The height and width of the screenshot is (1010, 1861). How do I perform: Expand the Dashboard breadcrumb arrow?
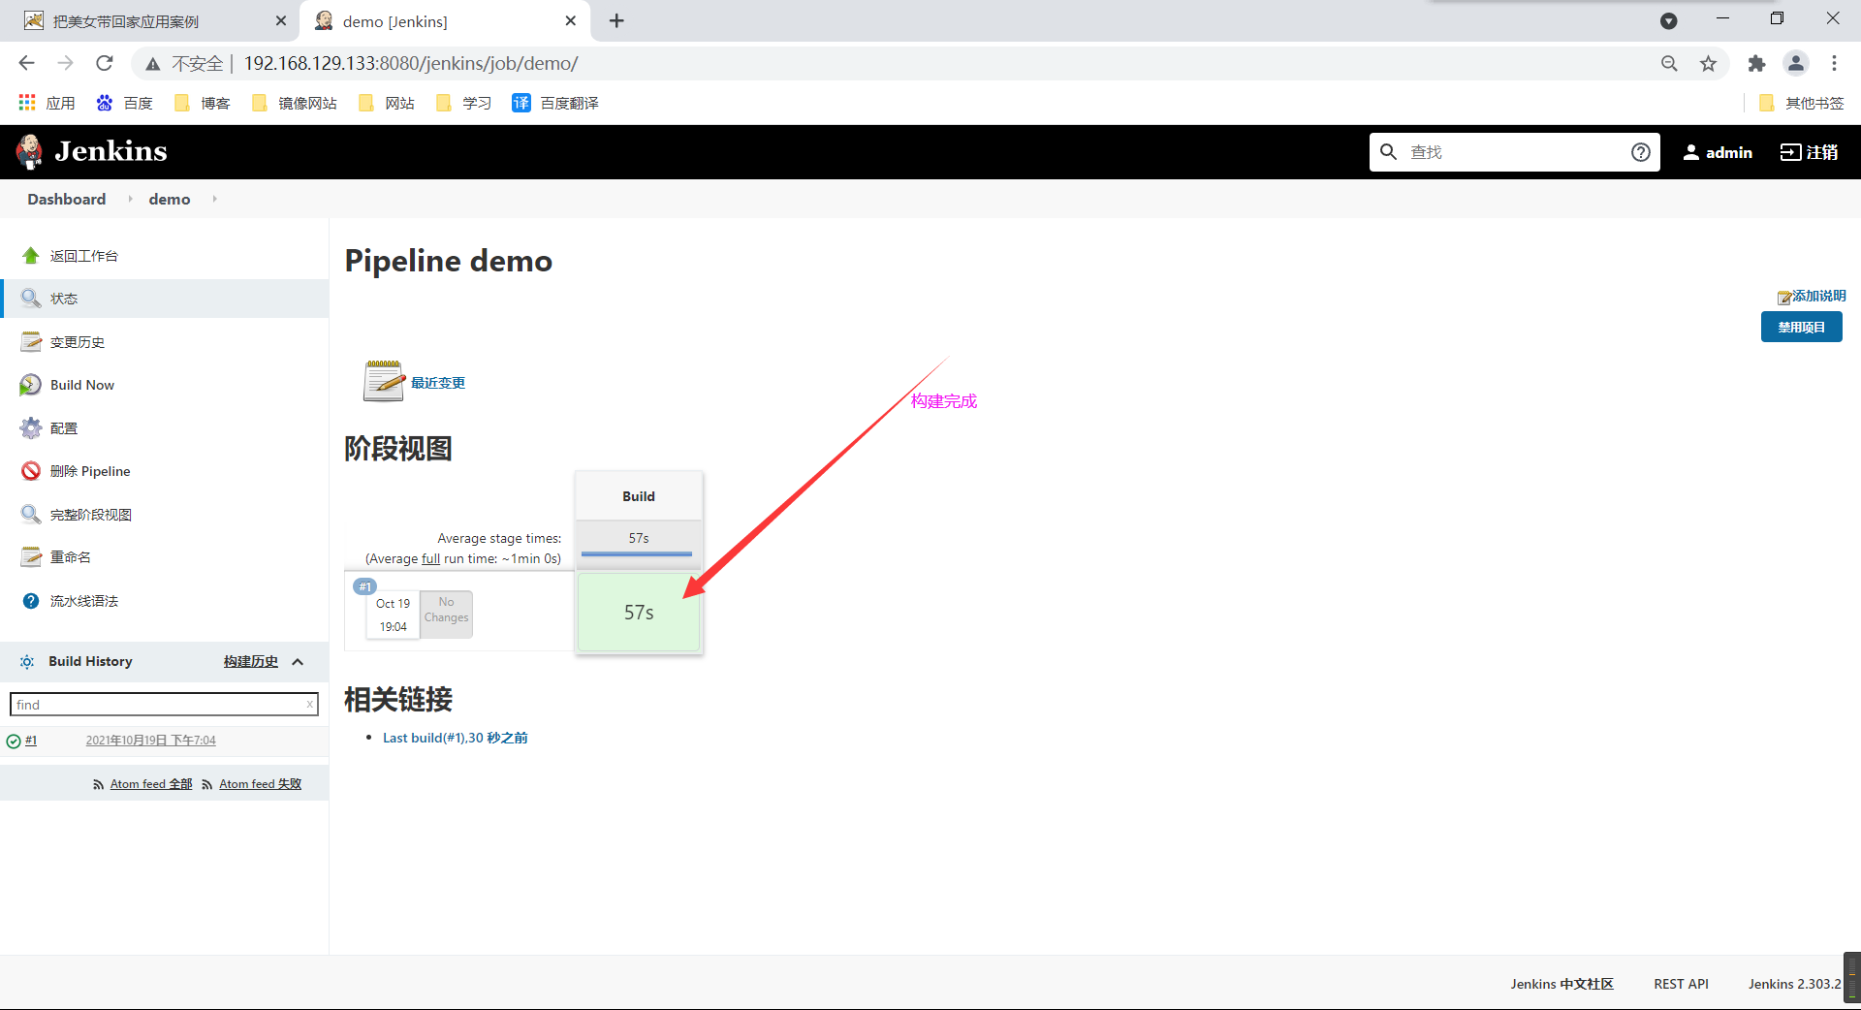coord(130,199)
